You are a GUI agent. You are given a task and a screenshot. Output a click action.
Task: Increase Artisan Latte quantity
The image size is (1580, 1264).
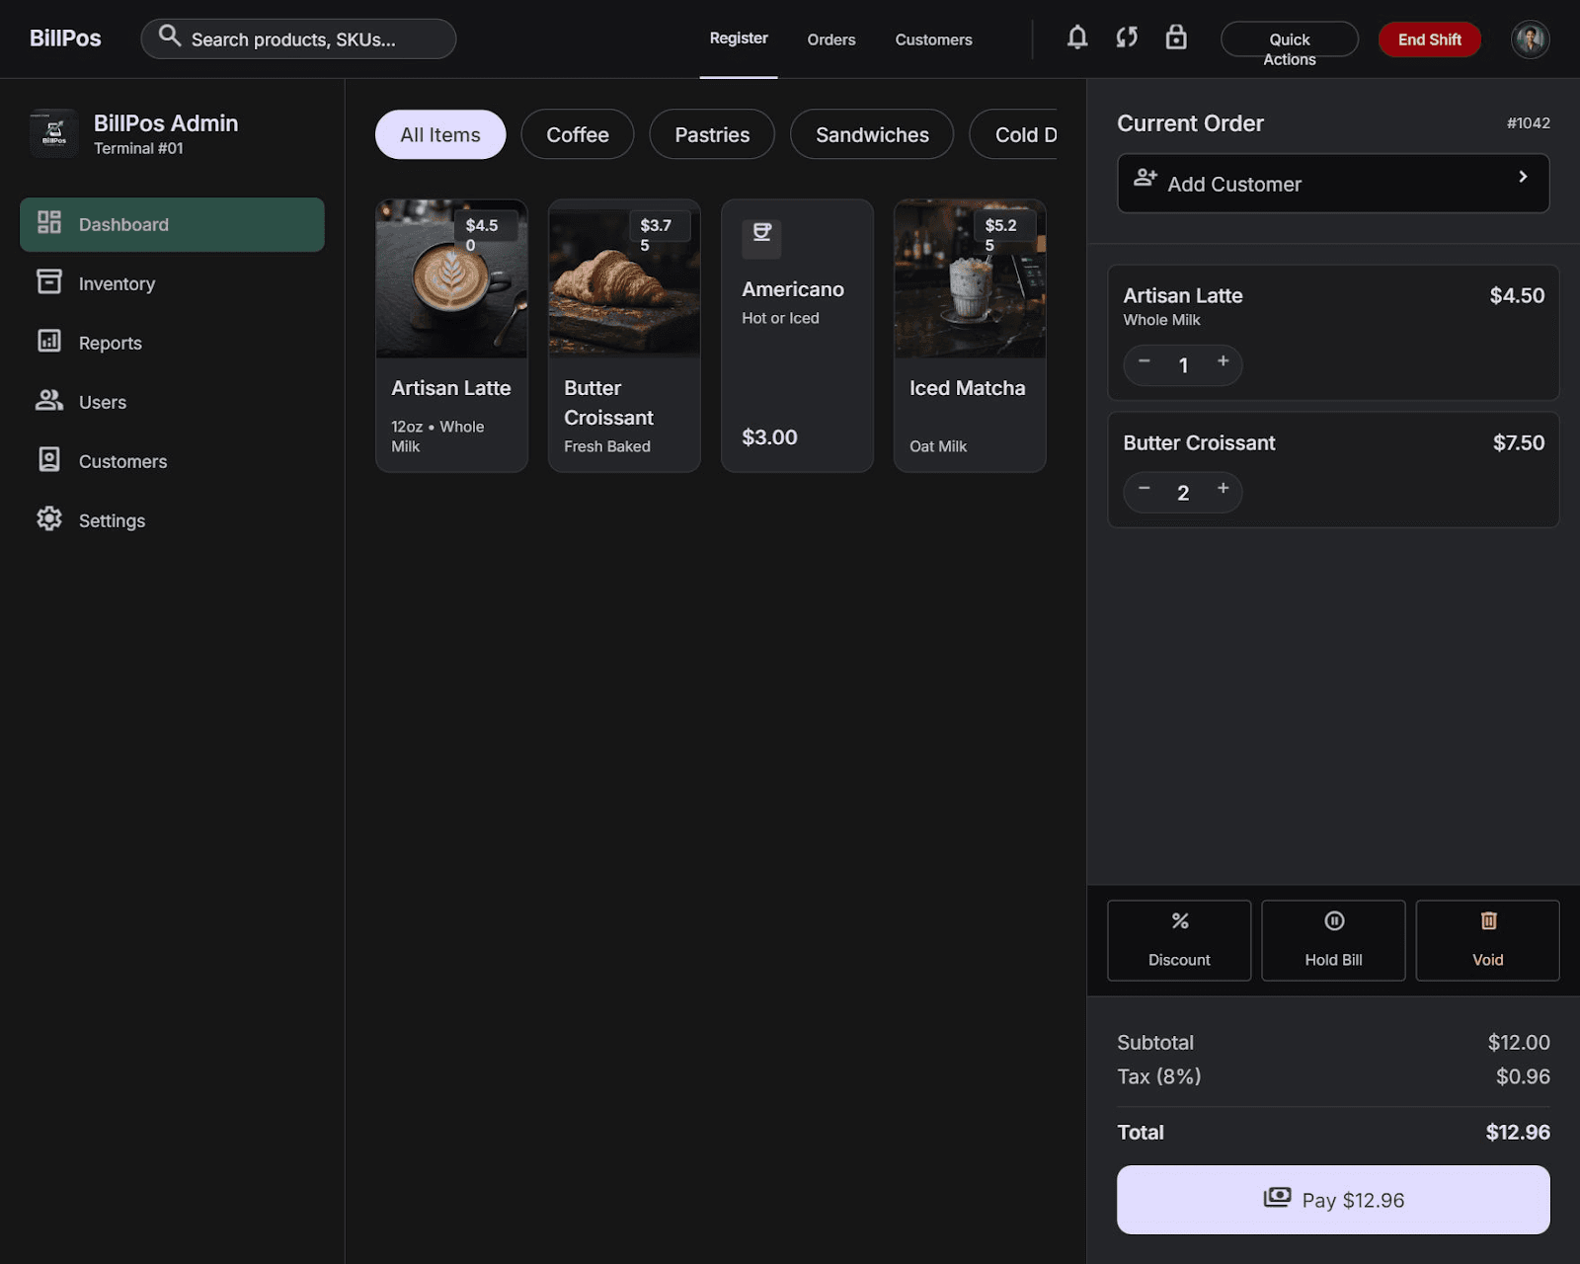(x=1223, y=361)
